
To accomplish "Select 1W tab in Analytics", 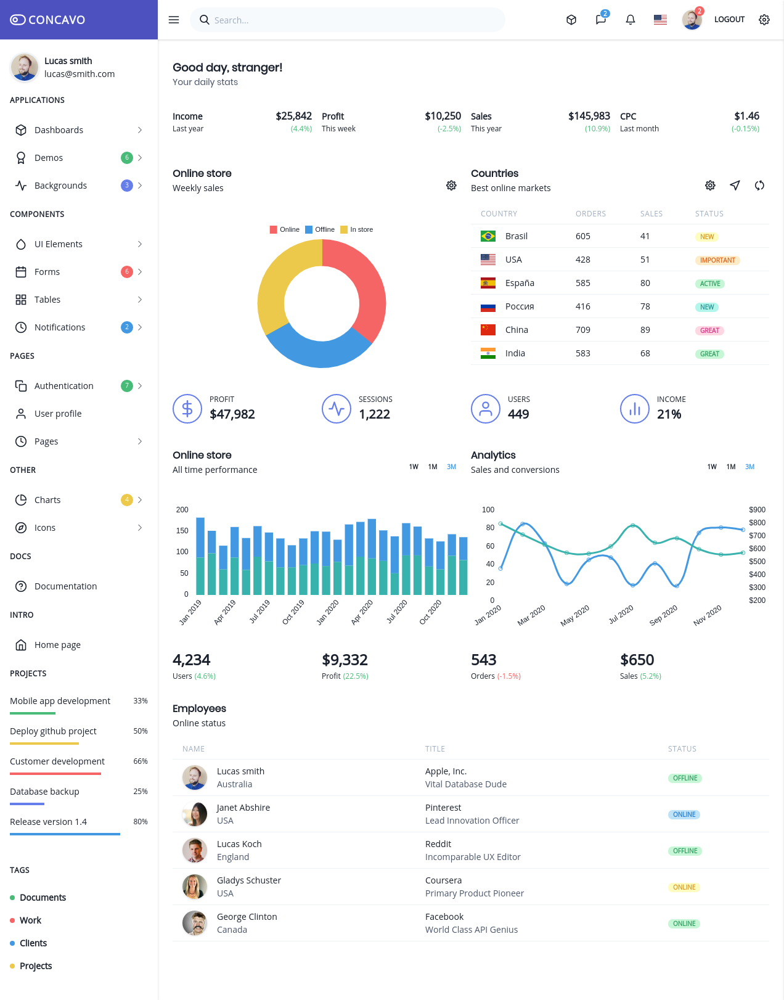I will click(x=712, y=467).
